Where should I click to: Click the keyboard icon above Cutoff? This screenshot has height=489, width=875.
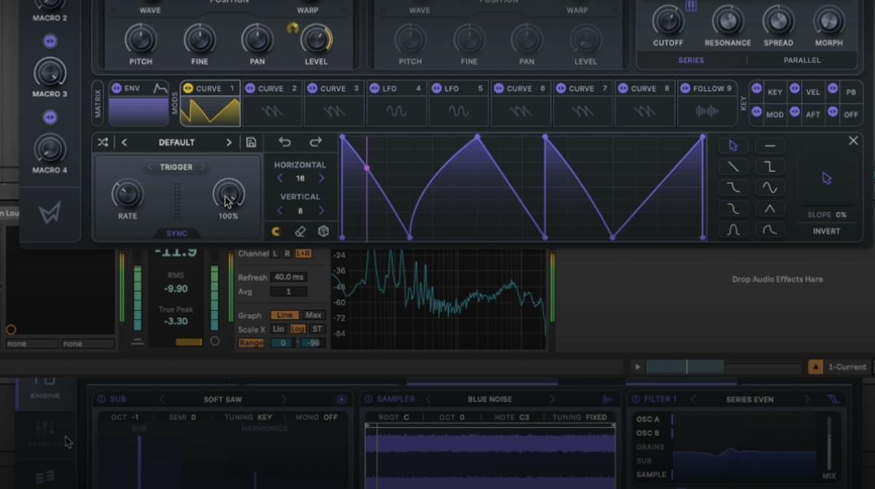tap(691, 6)
